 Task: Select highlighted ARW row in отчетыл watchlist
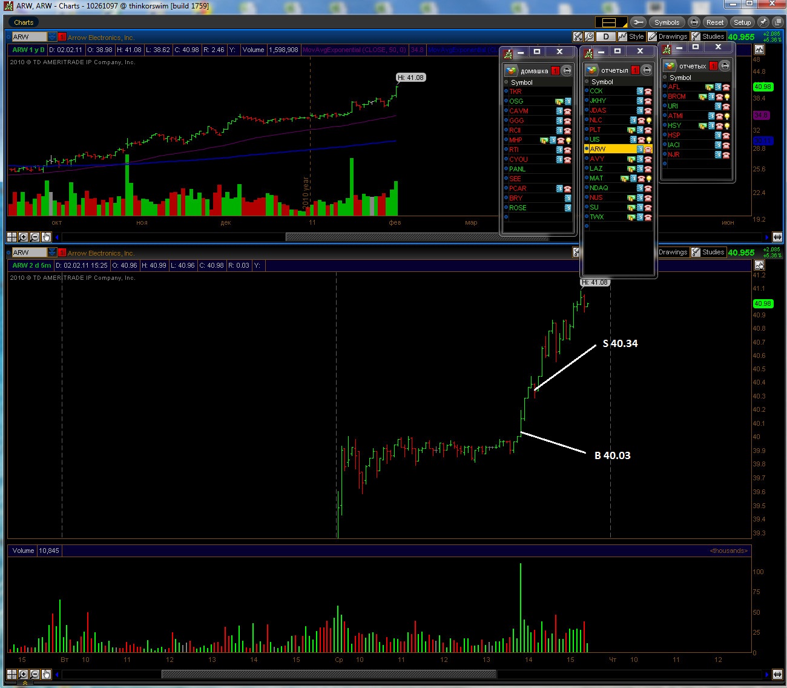(618, 149)
